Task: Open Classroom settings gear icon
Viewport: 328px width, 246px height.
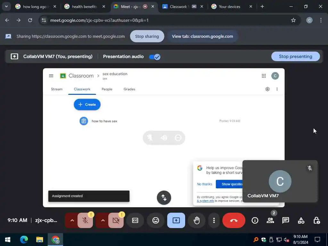Action: [267, 89]
